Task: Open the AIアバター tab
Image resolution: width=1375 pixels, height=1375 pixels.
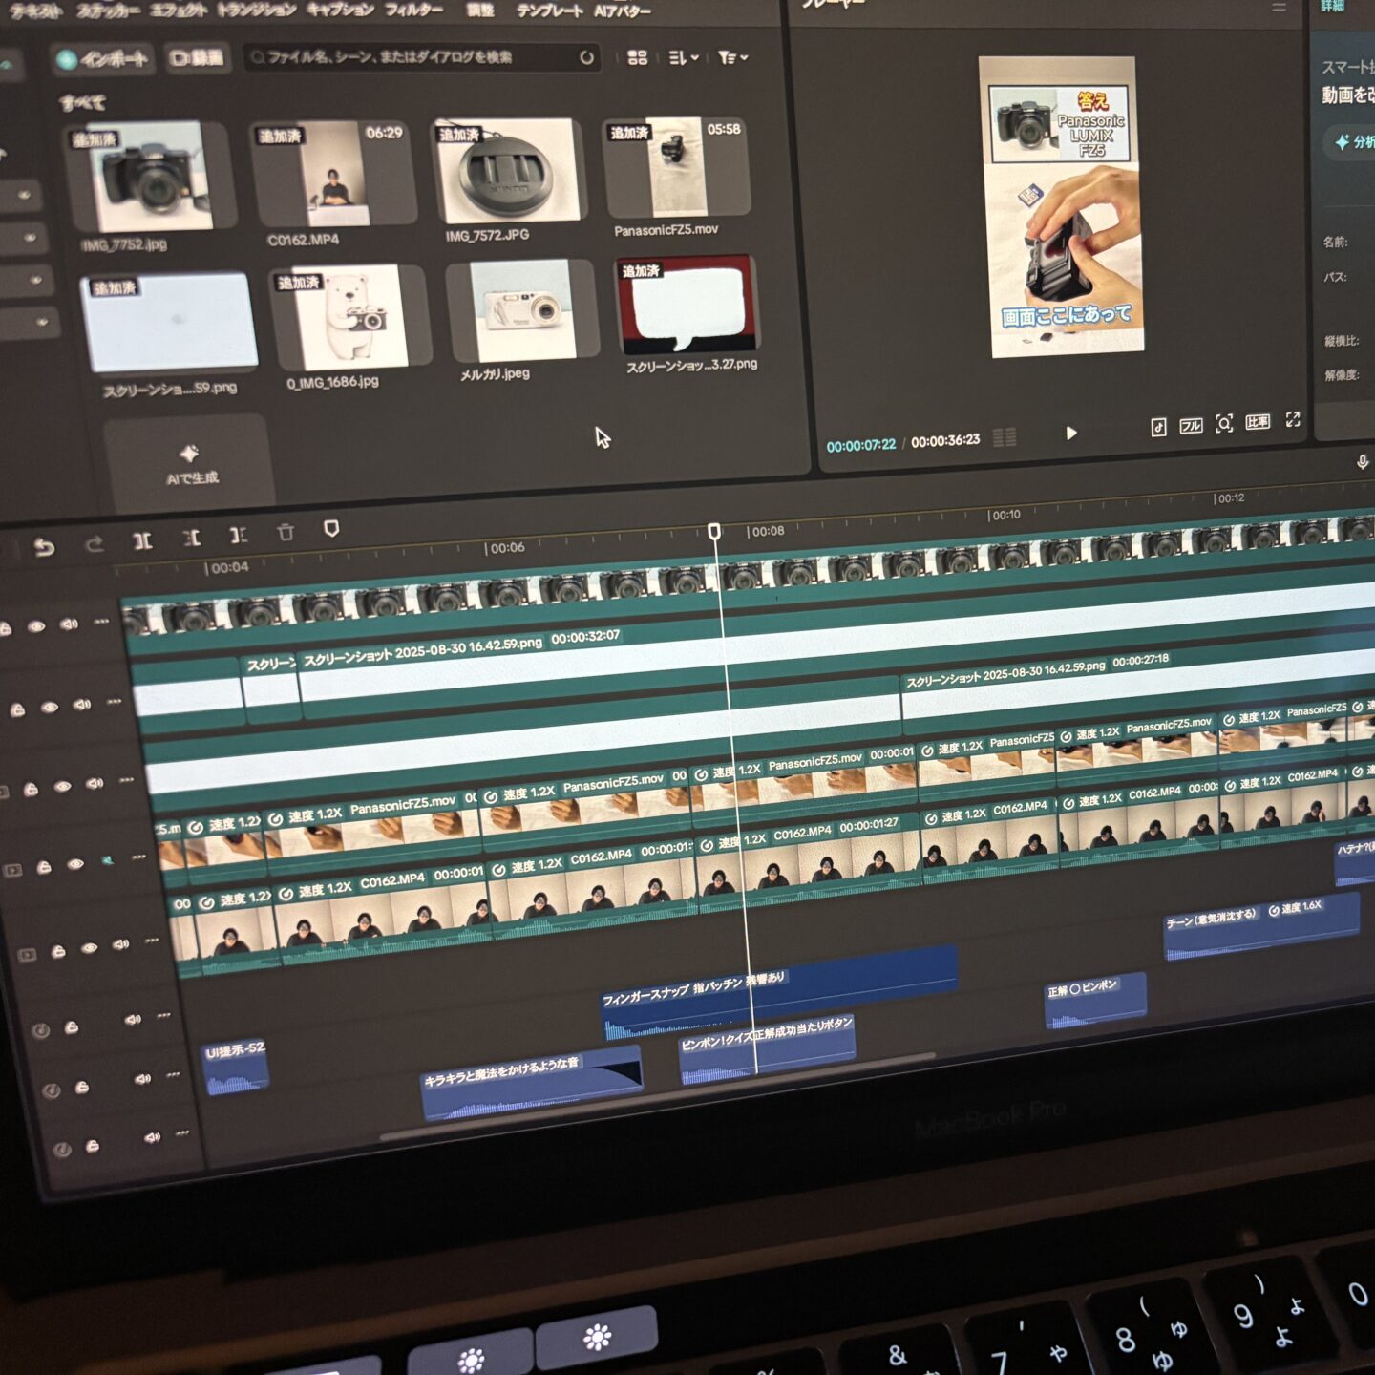Action: coord(623,11)
